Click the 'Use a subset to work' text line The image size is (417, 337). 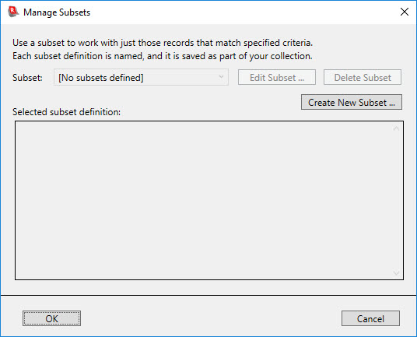(x=163, y=43)
